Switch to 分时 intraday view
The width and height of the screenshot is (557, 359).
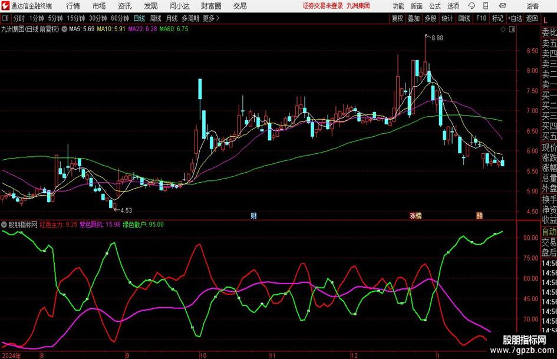tap(19, 18)
